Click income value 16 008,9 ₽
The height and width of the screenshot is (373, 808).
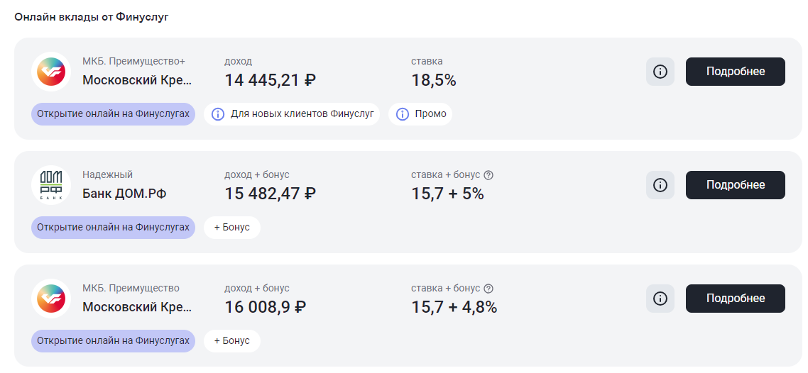[266, 307]
